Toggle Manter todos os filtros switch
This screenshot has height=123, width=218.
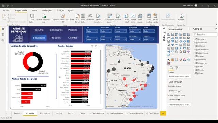click(x=178, y=100)
